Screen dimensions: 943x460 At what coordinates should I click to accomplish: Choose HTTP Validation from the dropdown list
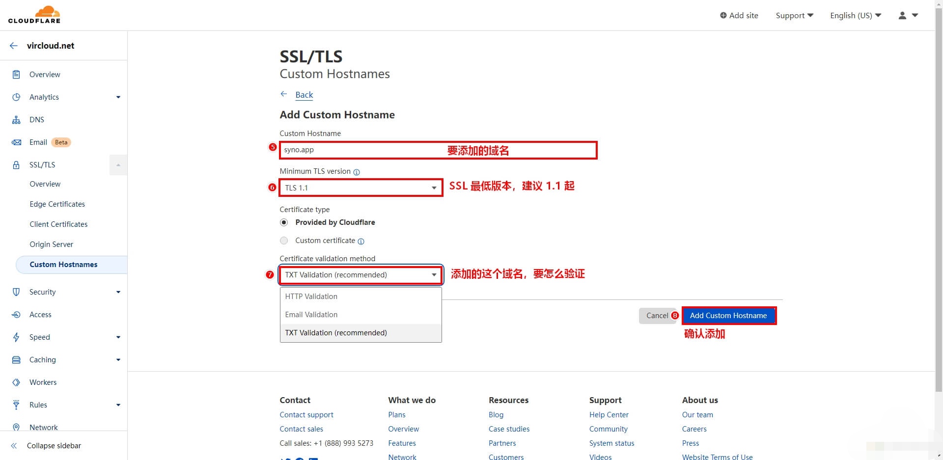(x=311, y=297)
